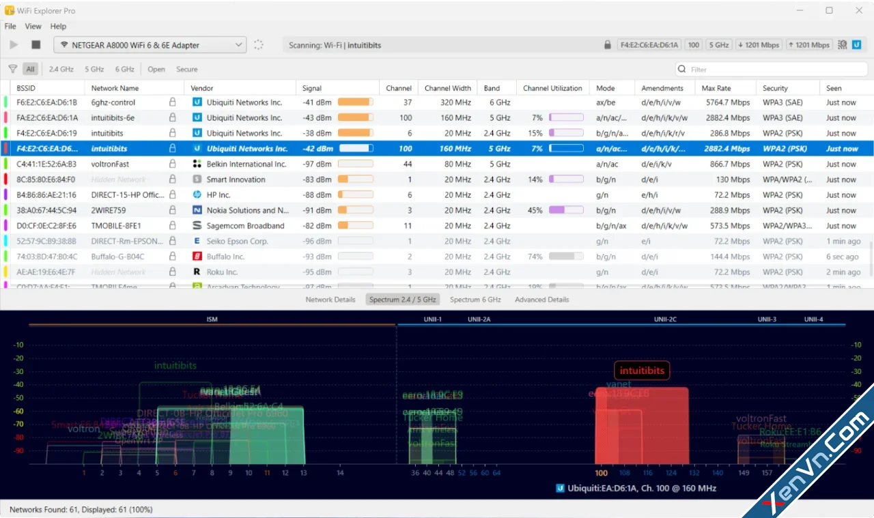Sort by the Max Rate column header
The width and height of the screenshot is (874, 518).
pyautogui.click(x=726, y=88)
